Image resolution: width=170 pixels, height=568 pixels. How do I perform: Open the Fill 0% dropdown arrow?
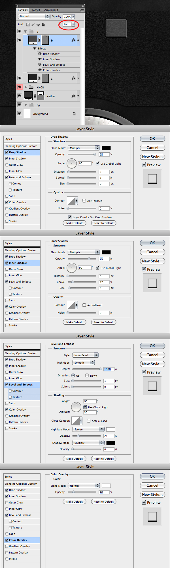pos(73,24)
